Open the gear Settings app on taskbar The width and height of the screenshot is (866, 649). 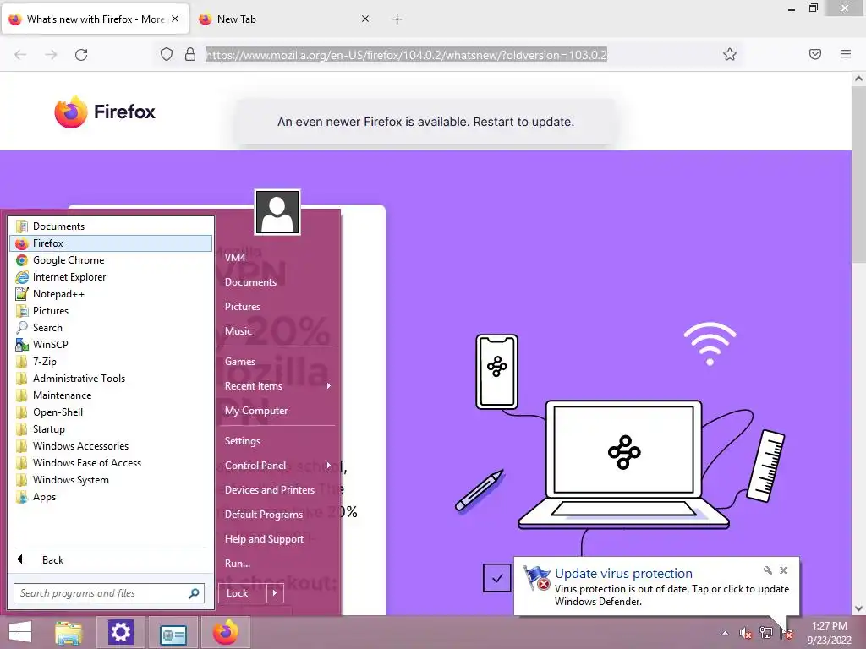120,632
